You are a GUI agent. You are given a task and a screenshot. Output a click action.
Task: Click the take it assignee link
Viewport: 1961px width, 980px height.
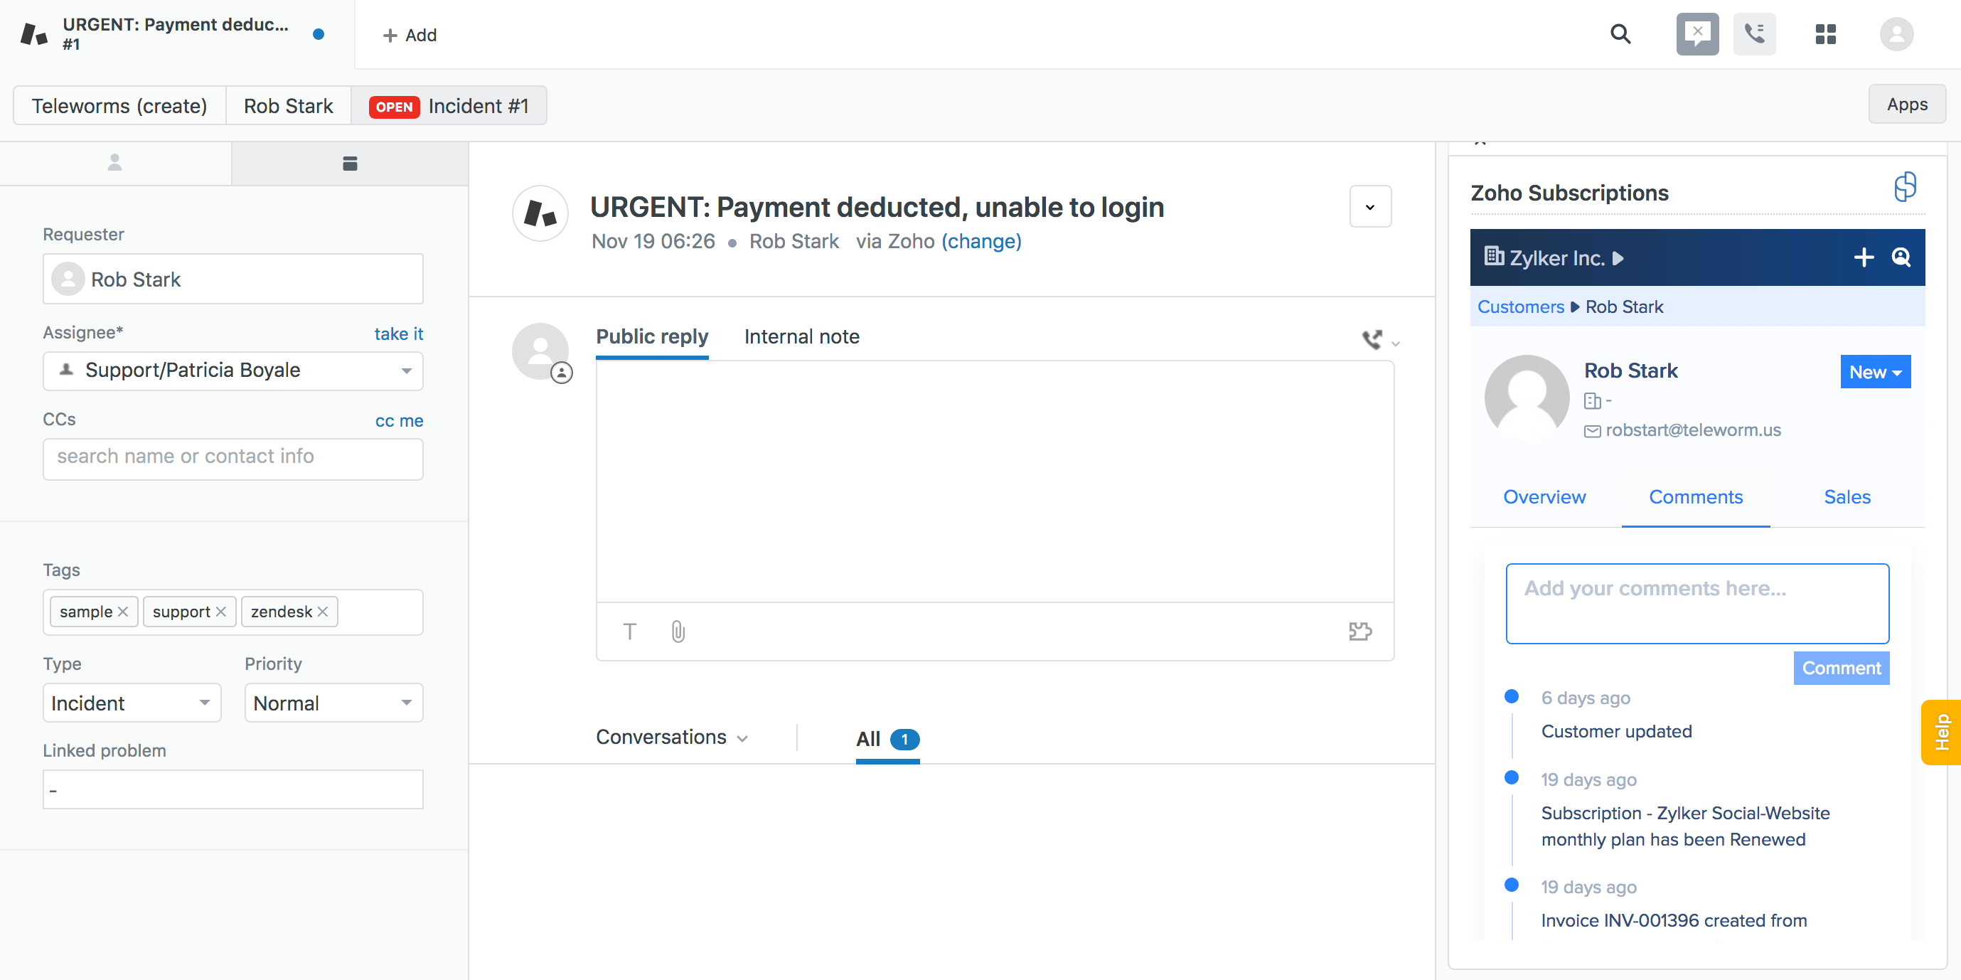pos(398,334)
